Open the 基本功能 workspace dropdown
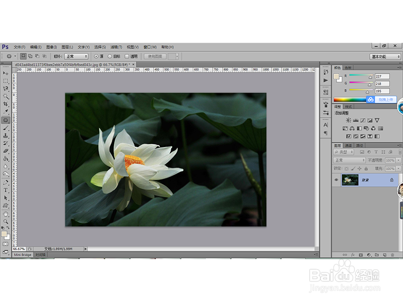This screenshot has height=302, width=403. 385,56
